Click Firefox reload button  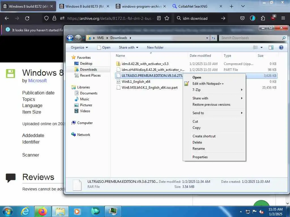click(x=27, y=18)
